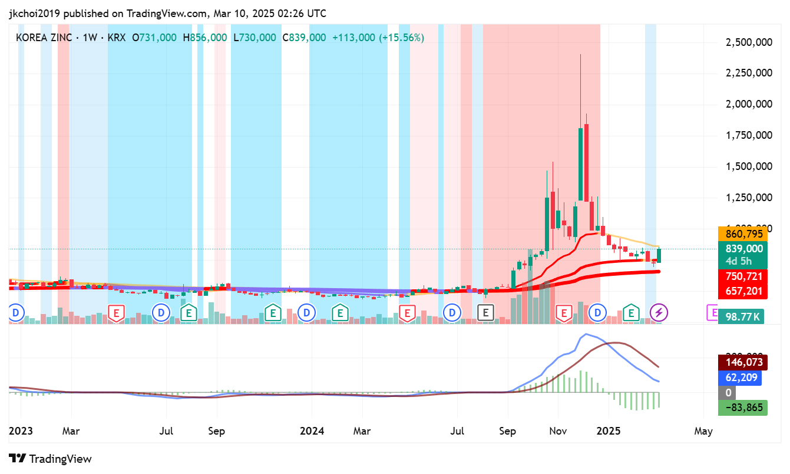Click the Sep label before Nov

point(507,431)
